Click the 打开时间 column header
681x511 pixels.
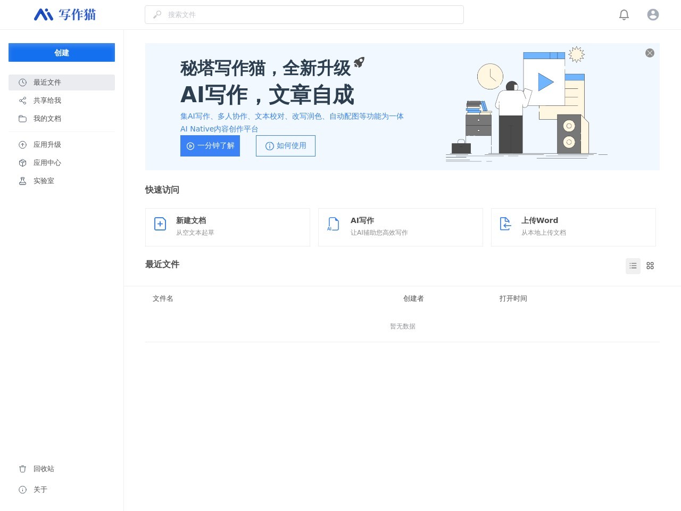pos(513,299)
